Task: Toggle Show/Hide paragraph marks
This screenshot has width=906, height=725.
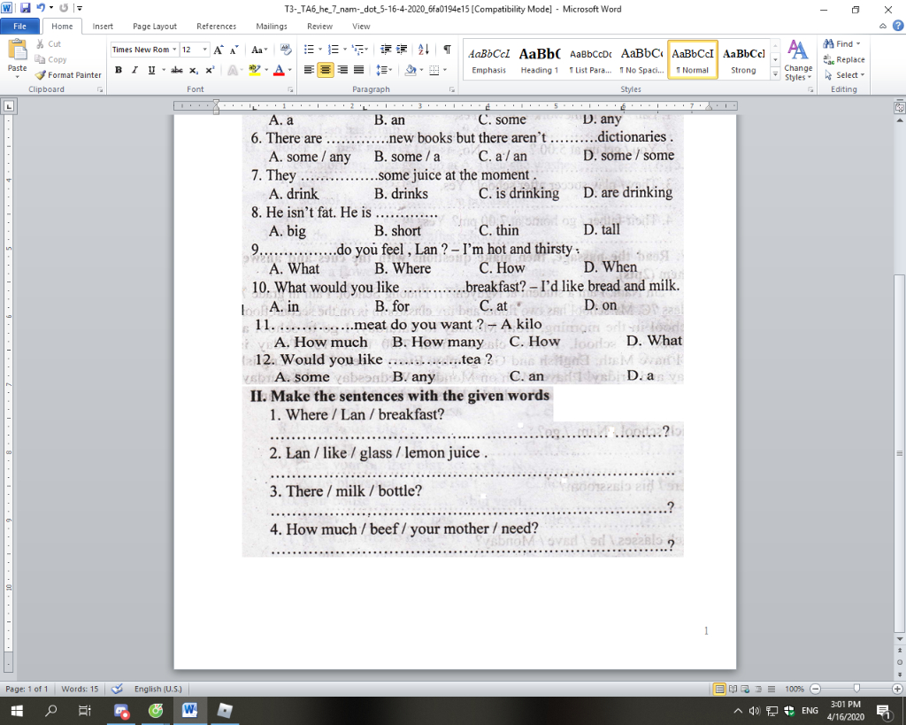Action: tap(447, 50)
